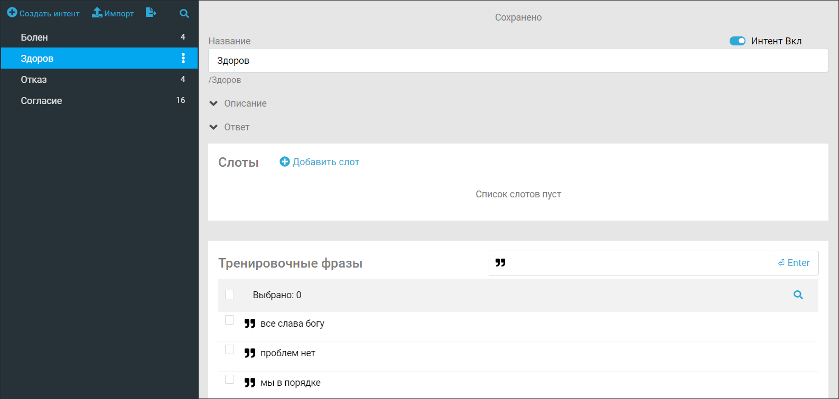Click the '/Здоров' path text

click(x=225, y=80)
